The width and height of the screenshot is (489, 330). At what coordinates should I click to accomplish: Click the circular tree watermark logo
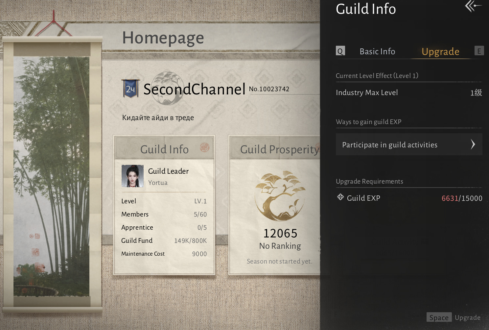coord(168,88)
